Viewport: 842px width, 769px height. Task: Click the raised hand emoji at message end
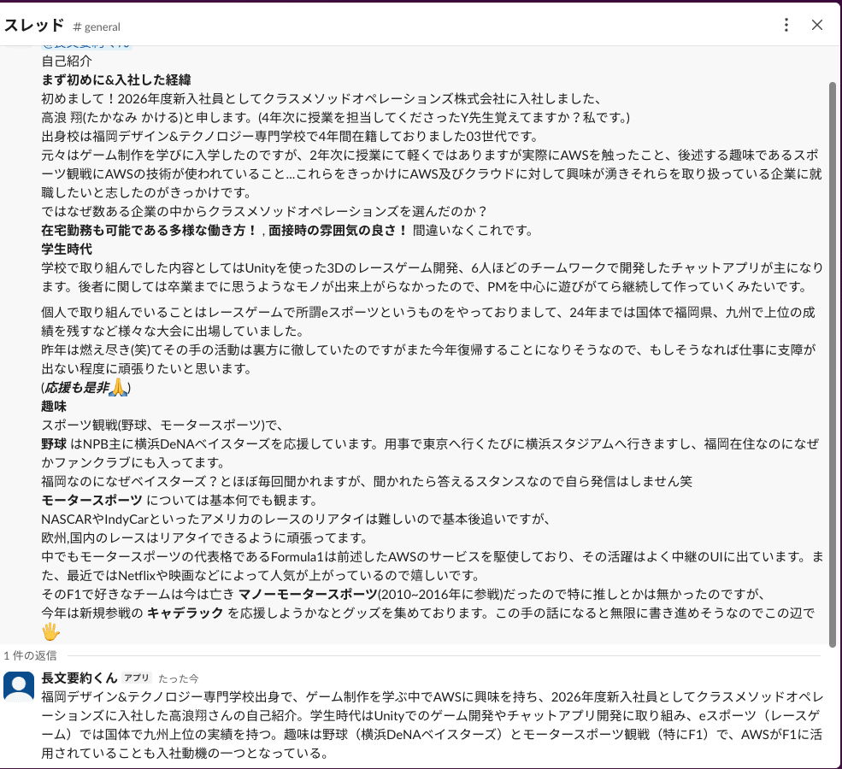tap(50, 631)
